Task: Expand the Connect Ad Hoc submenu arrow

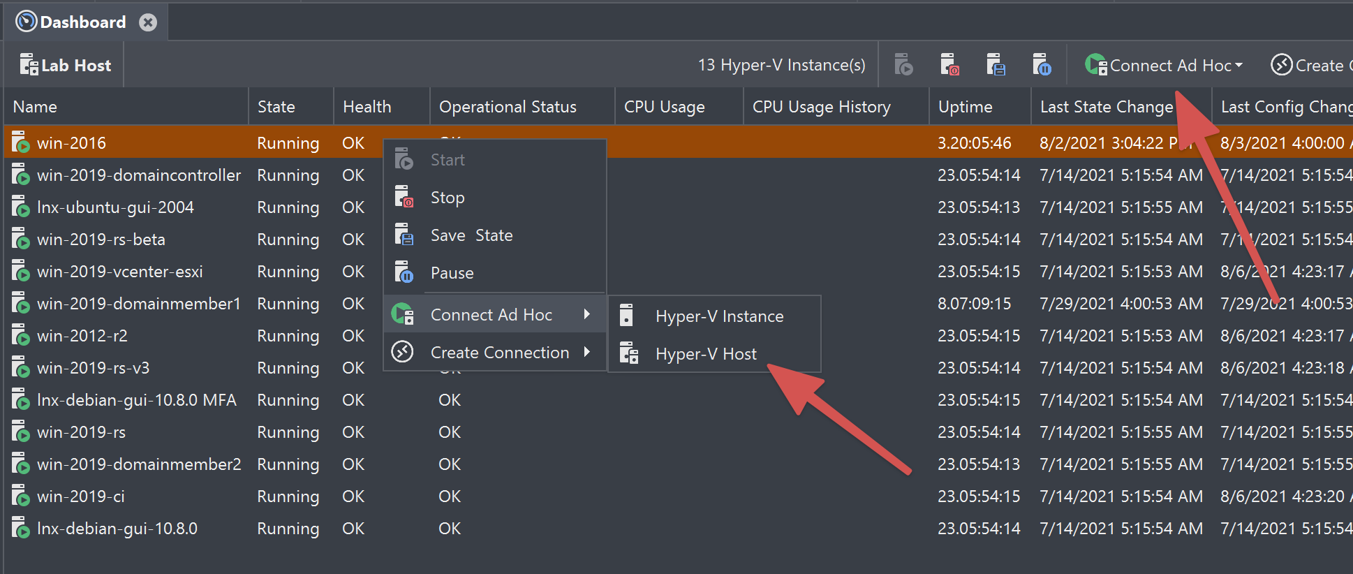Action: pos(587,315)
